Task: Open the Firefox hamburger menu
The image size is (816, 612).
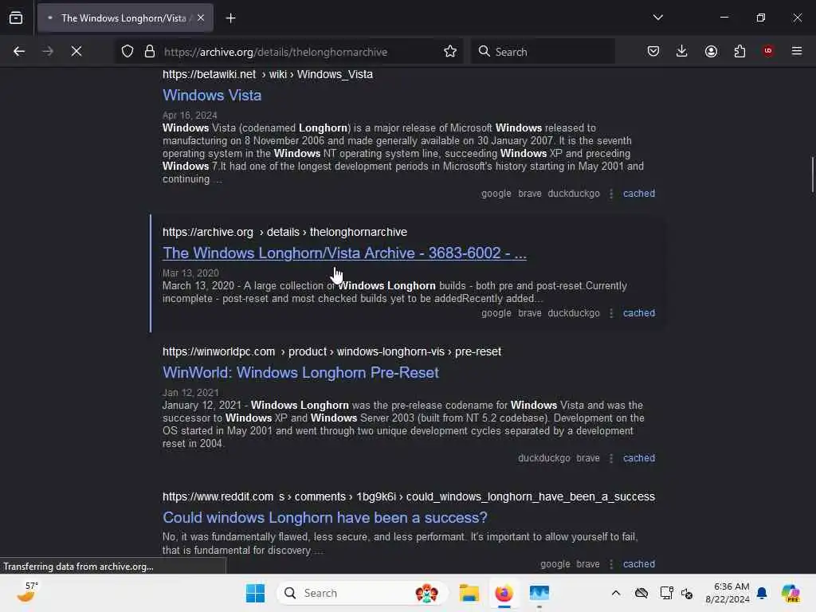Action: point(797,51)
